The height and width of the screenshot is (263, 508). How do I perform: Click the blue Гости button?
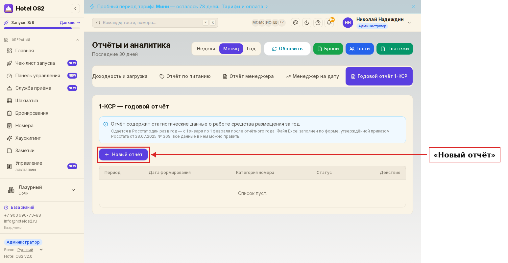tap(360, 49)
